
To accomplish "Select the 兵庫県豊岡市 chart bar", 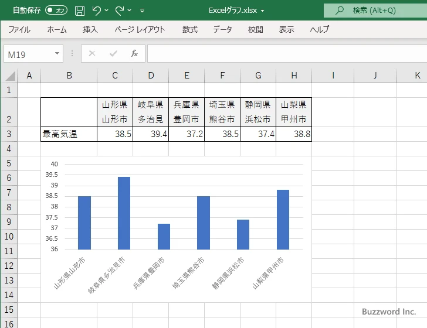I will pyautogui.click(x=164, y=237).
